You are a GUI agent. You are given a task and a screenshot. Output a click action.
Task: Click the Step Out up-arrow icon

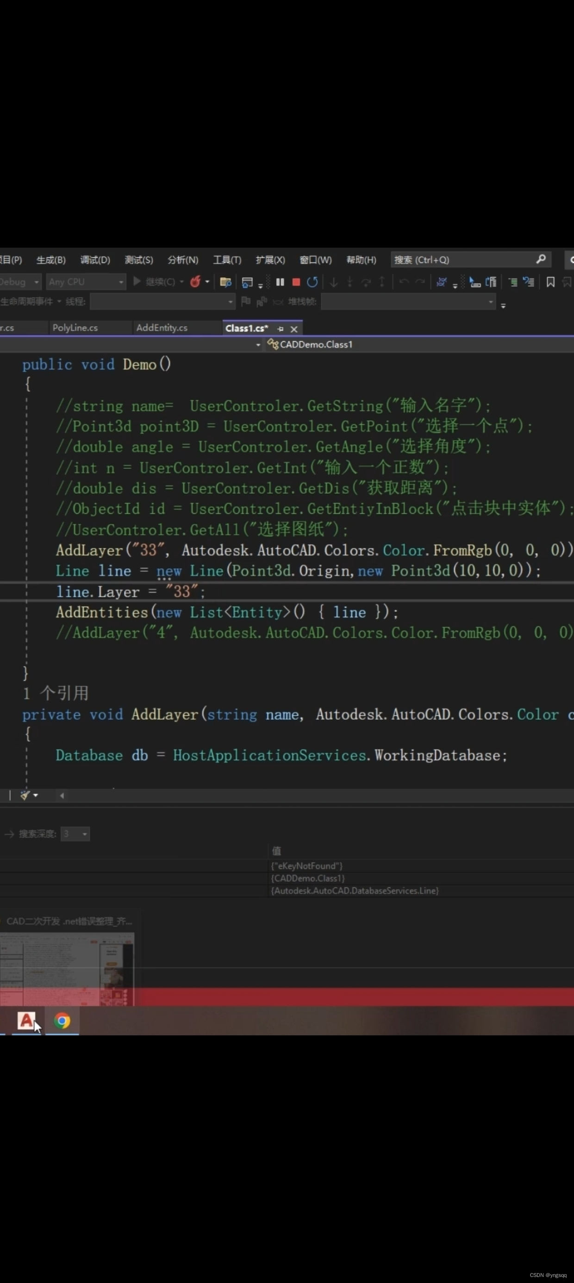pos(382,282)
